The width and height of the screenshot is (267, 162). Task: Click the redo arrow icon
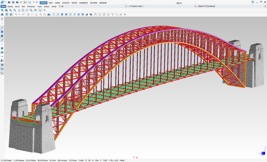pyautogui.click(x=23, y=15)
